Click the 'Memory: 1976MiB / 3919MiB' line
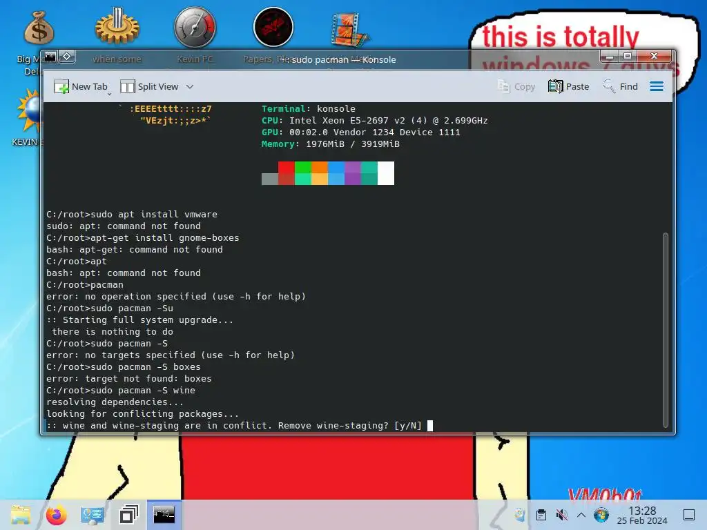Viewport: 707px width, 530px height. point(331,144)
